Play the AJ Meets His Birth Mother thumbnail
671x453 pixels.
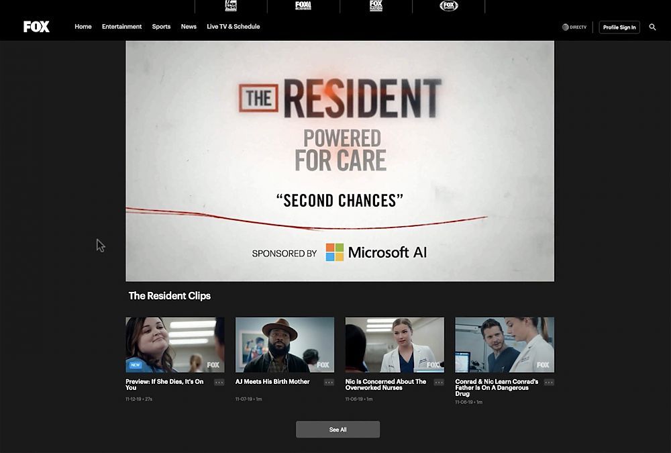[x=285, y=345]
